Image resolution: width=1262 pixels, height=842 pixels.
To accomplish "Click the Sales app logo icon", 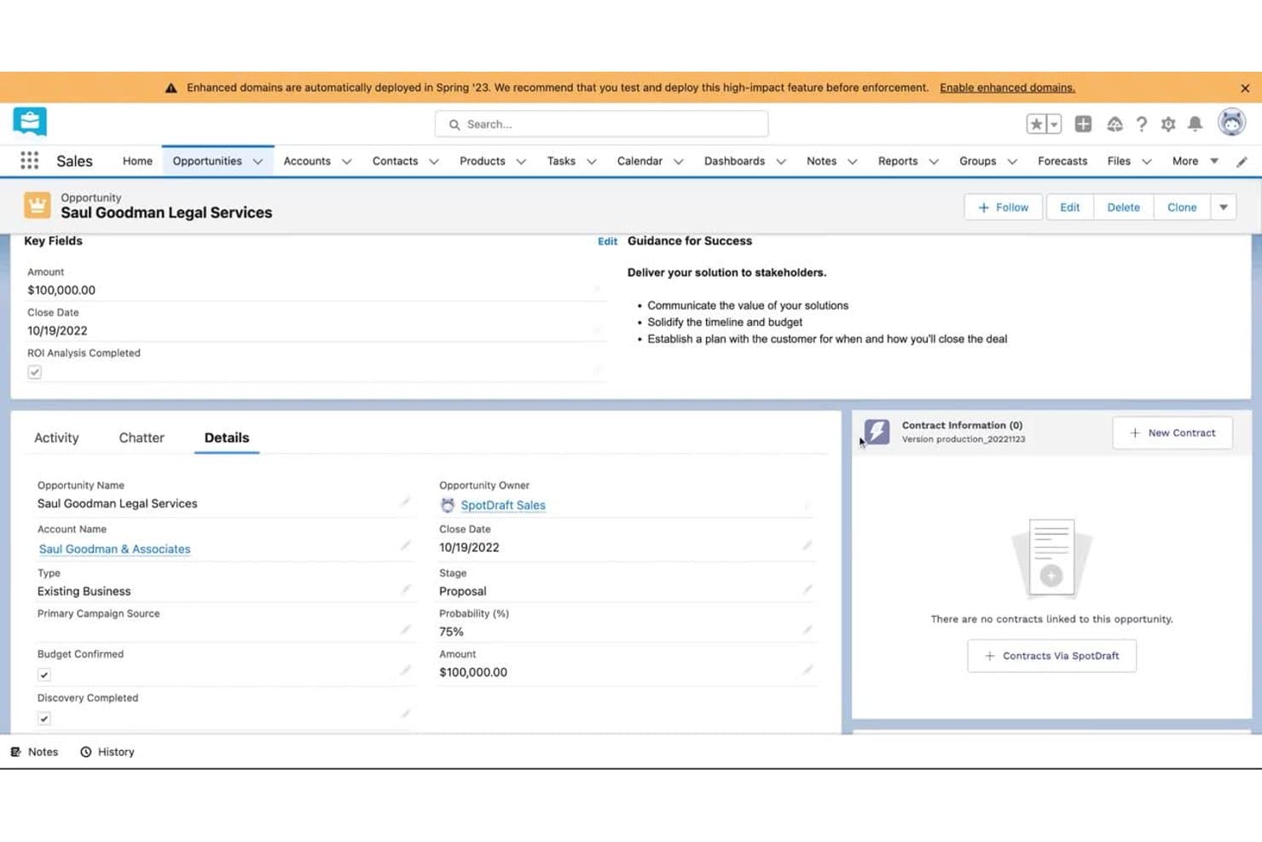I will pos(30,121).
